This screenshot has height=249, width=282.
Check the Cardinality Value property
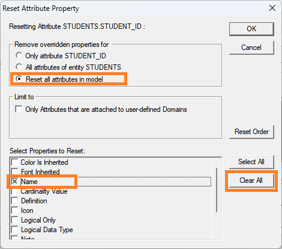coord(14,191)
